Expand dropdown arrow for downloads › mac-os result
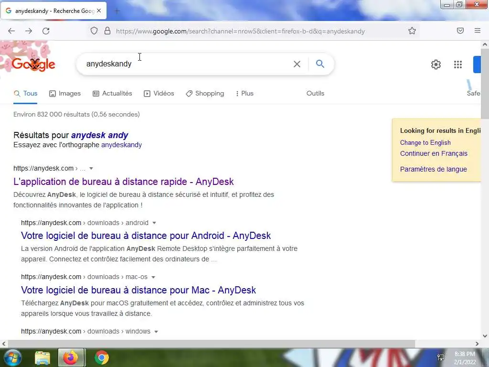This screenshot has width=489, height=367. click(153, 277)
